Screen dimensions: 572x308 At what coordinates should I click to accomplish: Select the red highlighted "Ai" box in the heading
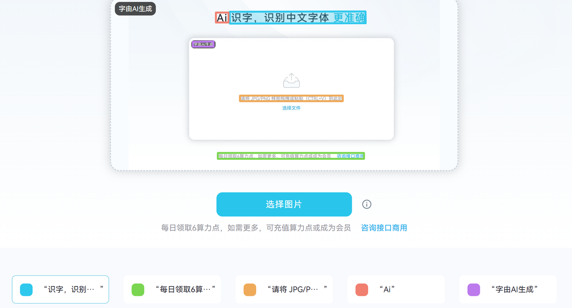(x=222, y=18)
